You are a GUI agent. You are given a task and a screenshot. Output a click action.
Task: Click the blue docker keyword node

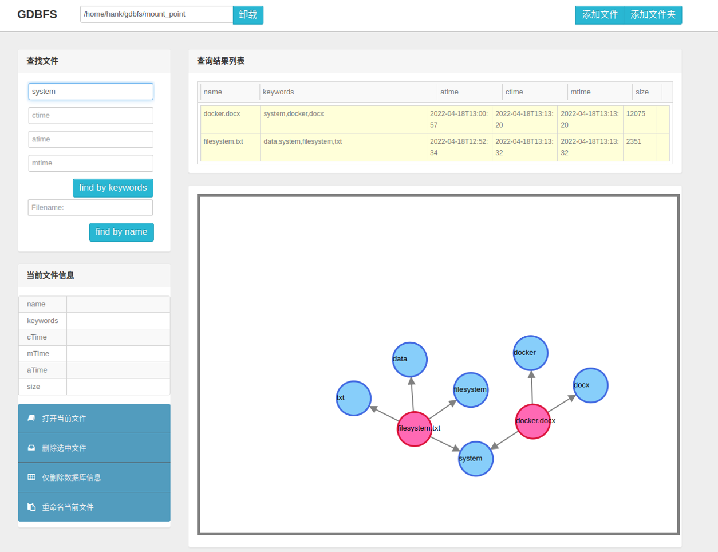click(530, 353)
